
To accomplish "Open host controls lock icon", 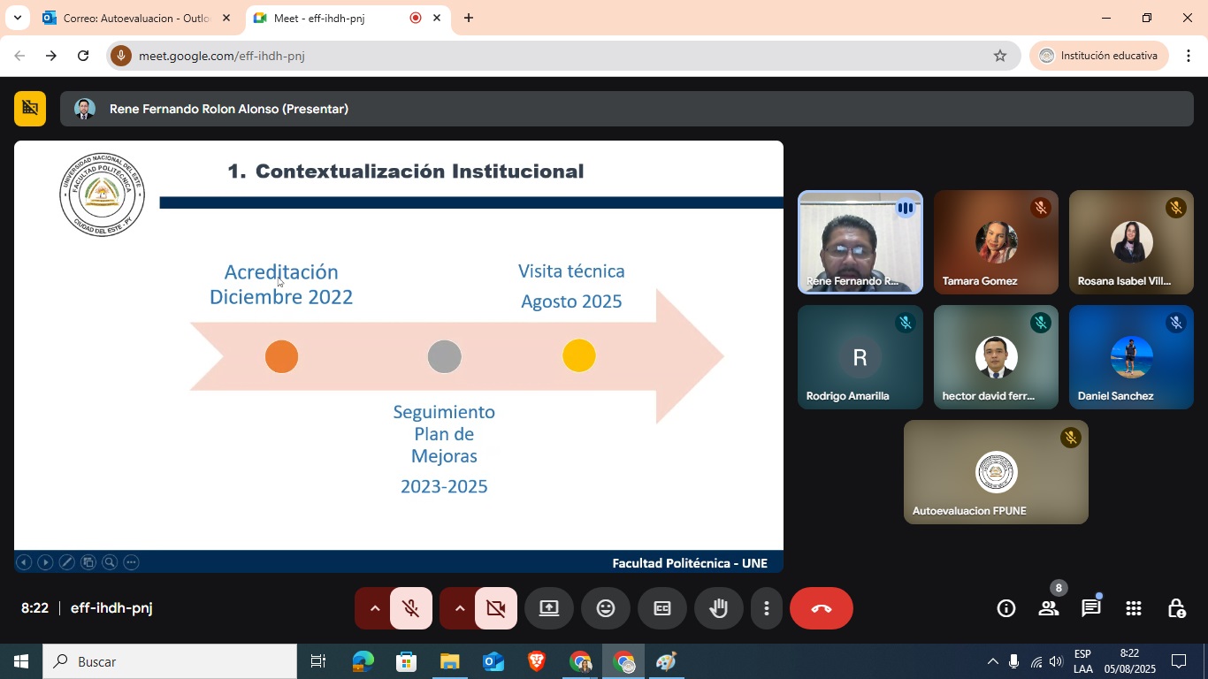I will [x=1176, y=608].
